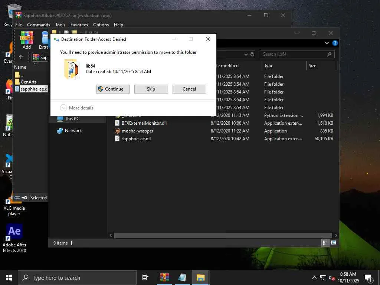Image resolution: width=380 pixels, height=285 pixels.
Task: Click Adobe After Effects 2020 desktop icon
Action: [14, 238]
